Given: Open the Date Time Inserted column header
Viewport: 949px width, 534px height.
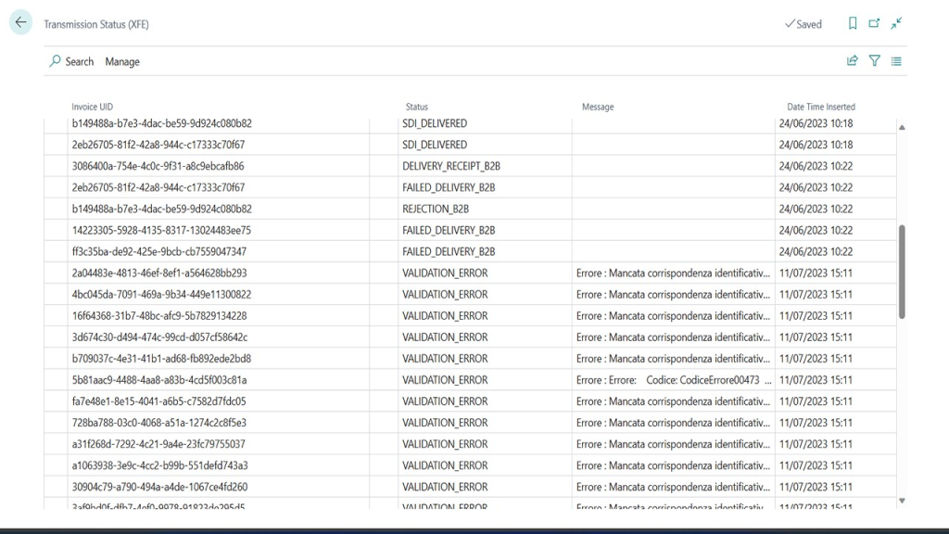Looking at the screenshot, I should point(821,107).
